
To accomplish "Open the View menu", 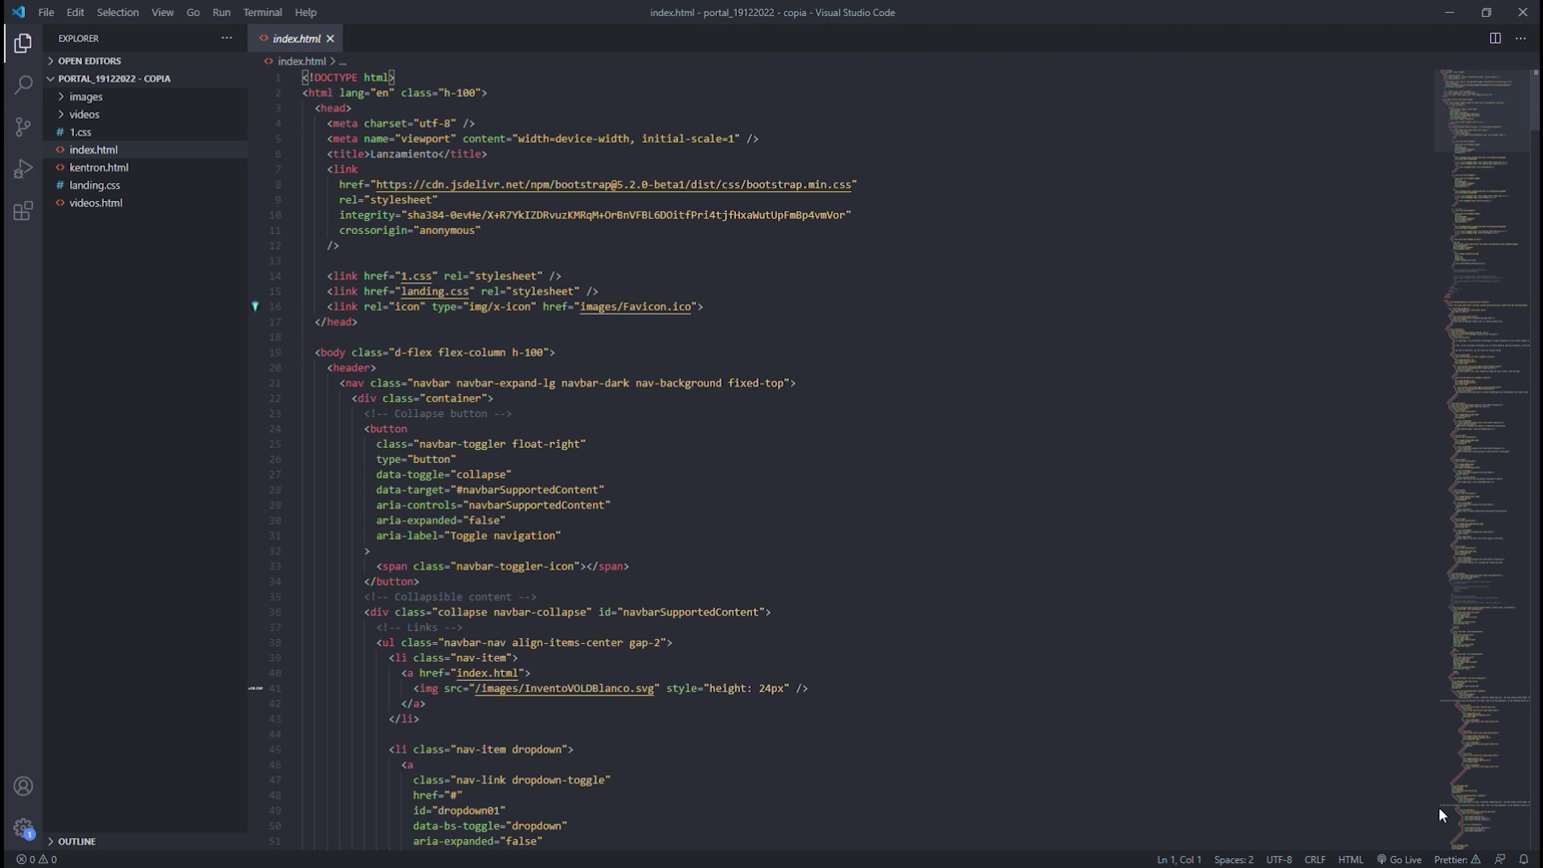I will (x=162, y=12).
